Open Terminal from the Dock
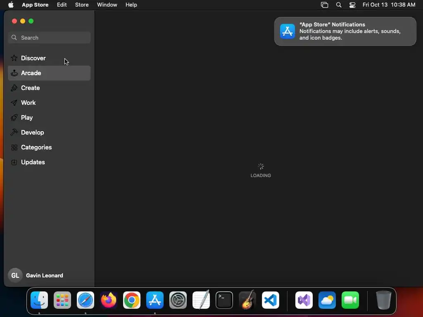This screenshot has height=317, width=423. [224, 300]
